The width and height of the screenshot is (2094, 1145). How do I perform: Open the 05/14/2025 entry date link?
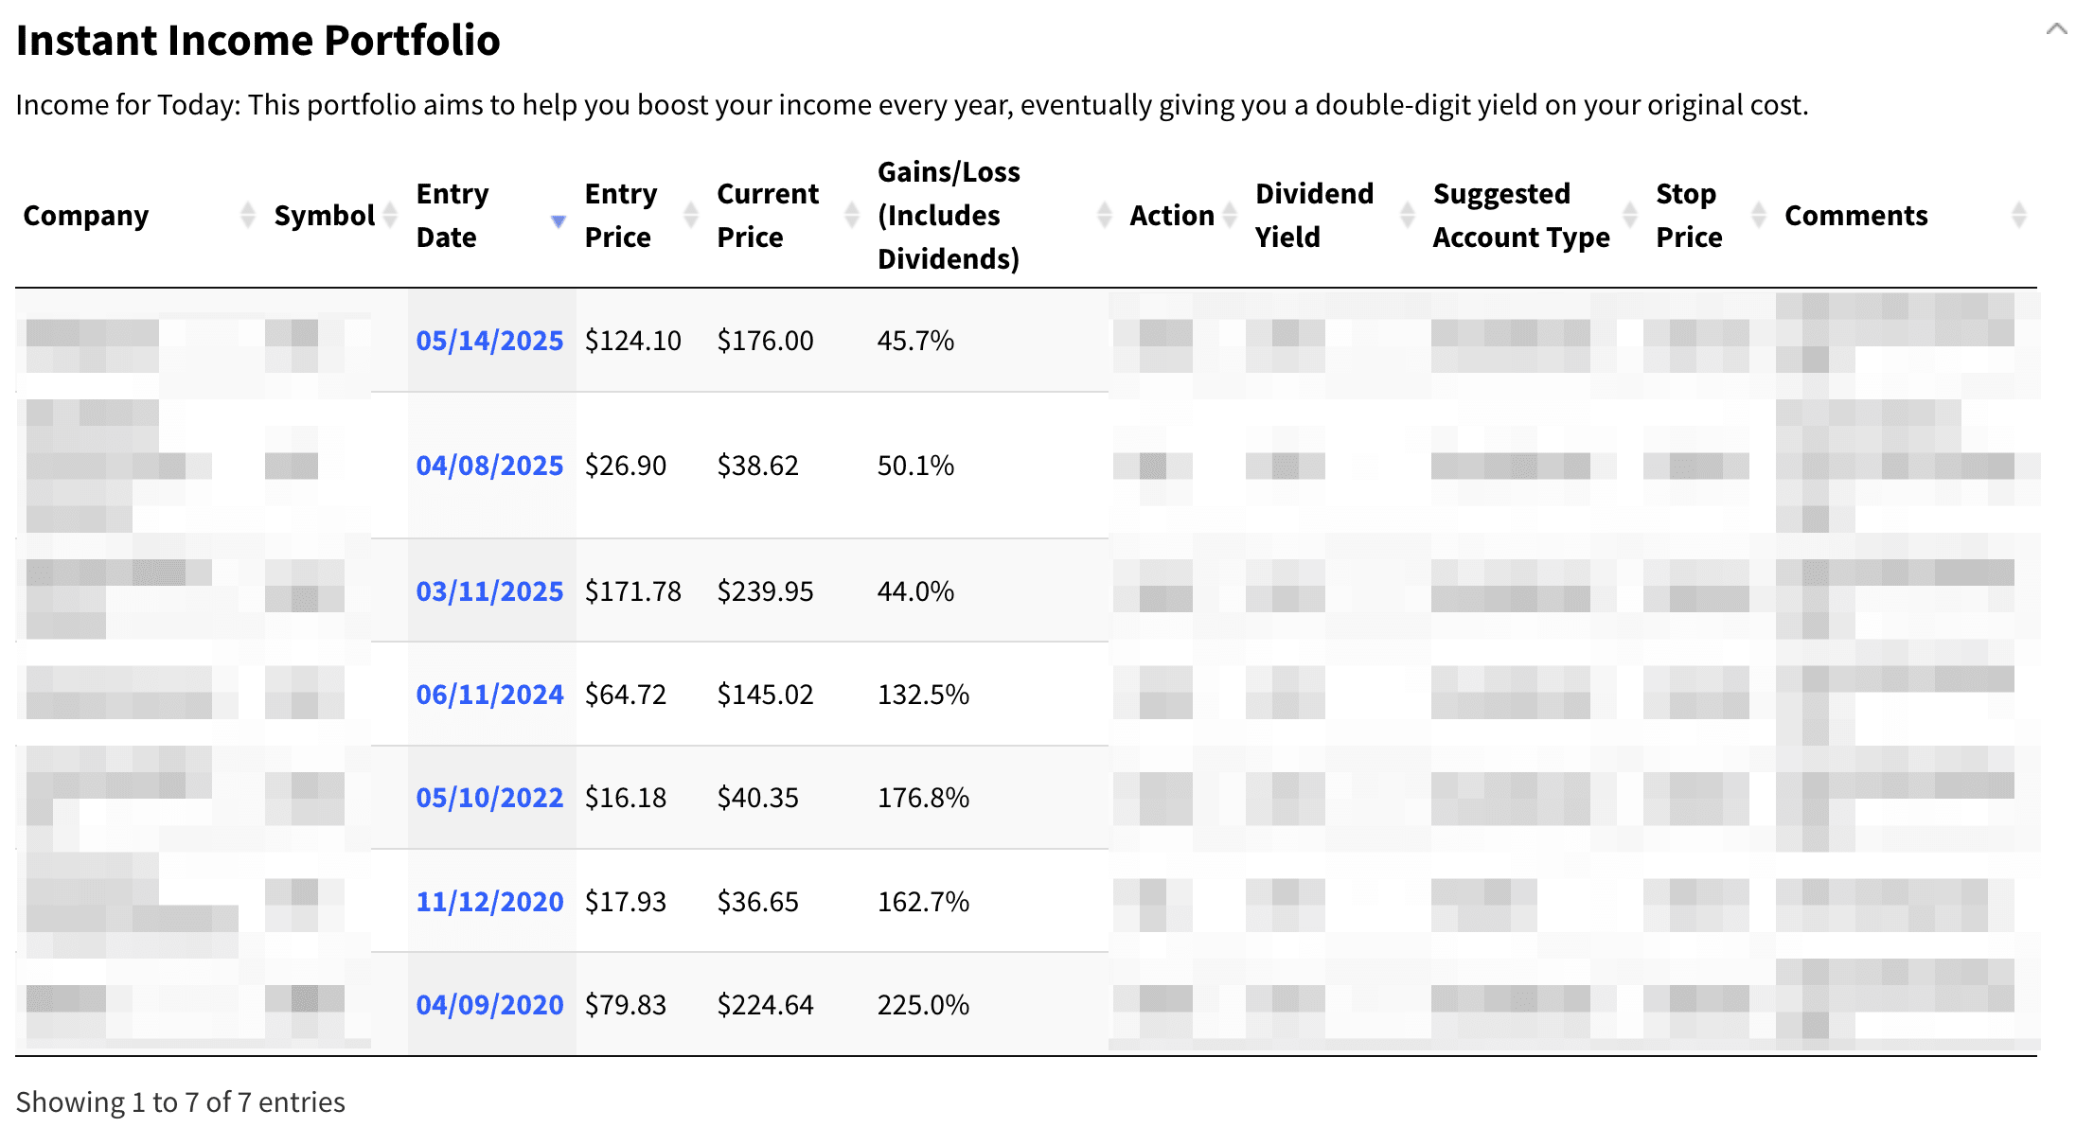(x=489, y=341)
